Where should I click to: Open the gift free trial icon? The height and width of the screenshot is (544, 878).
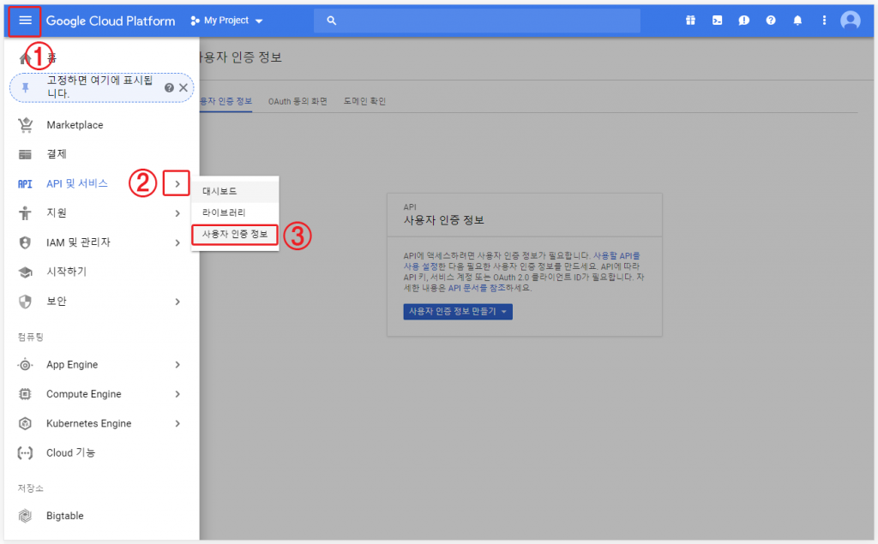click(x=690, y=21)
